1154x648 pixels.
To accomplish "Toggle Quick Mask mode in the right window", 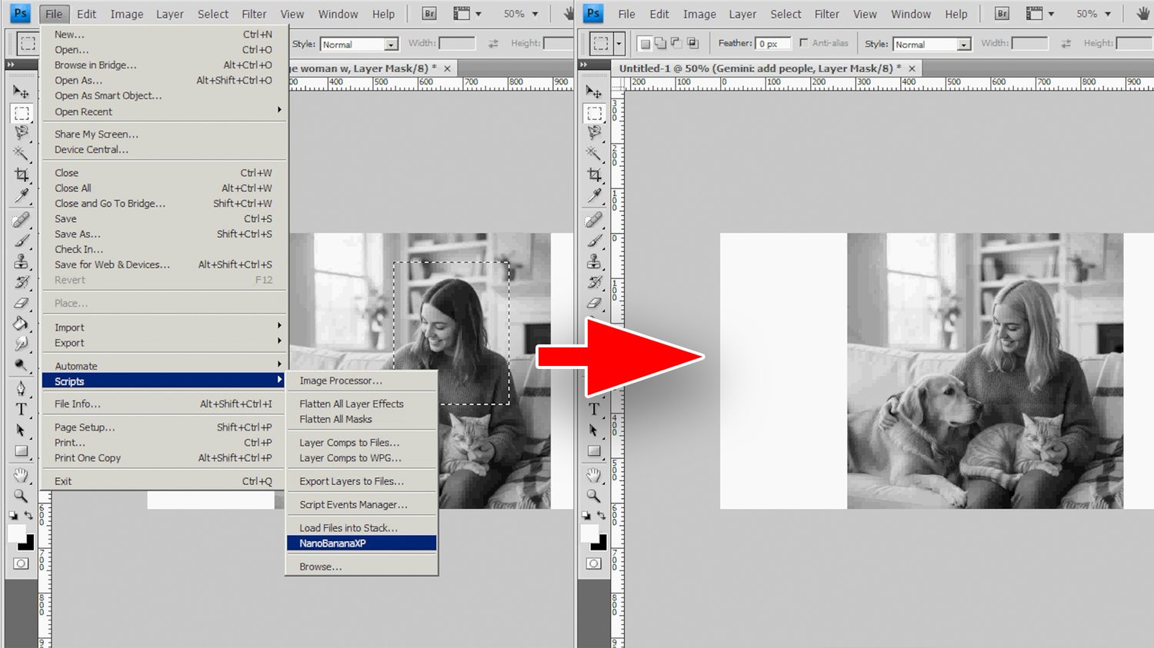I will pyautogui.click(x=594, y=563).
